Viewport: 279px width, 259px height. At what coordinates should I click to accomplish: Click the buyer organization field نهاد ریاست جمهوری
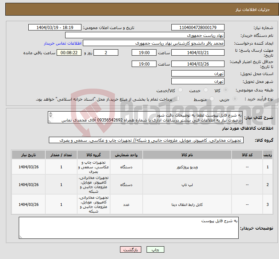(145, 35)
